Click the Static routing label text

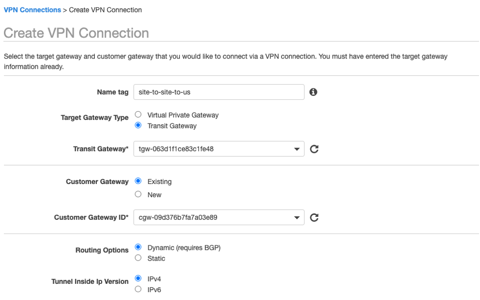click(156, 258)
